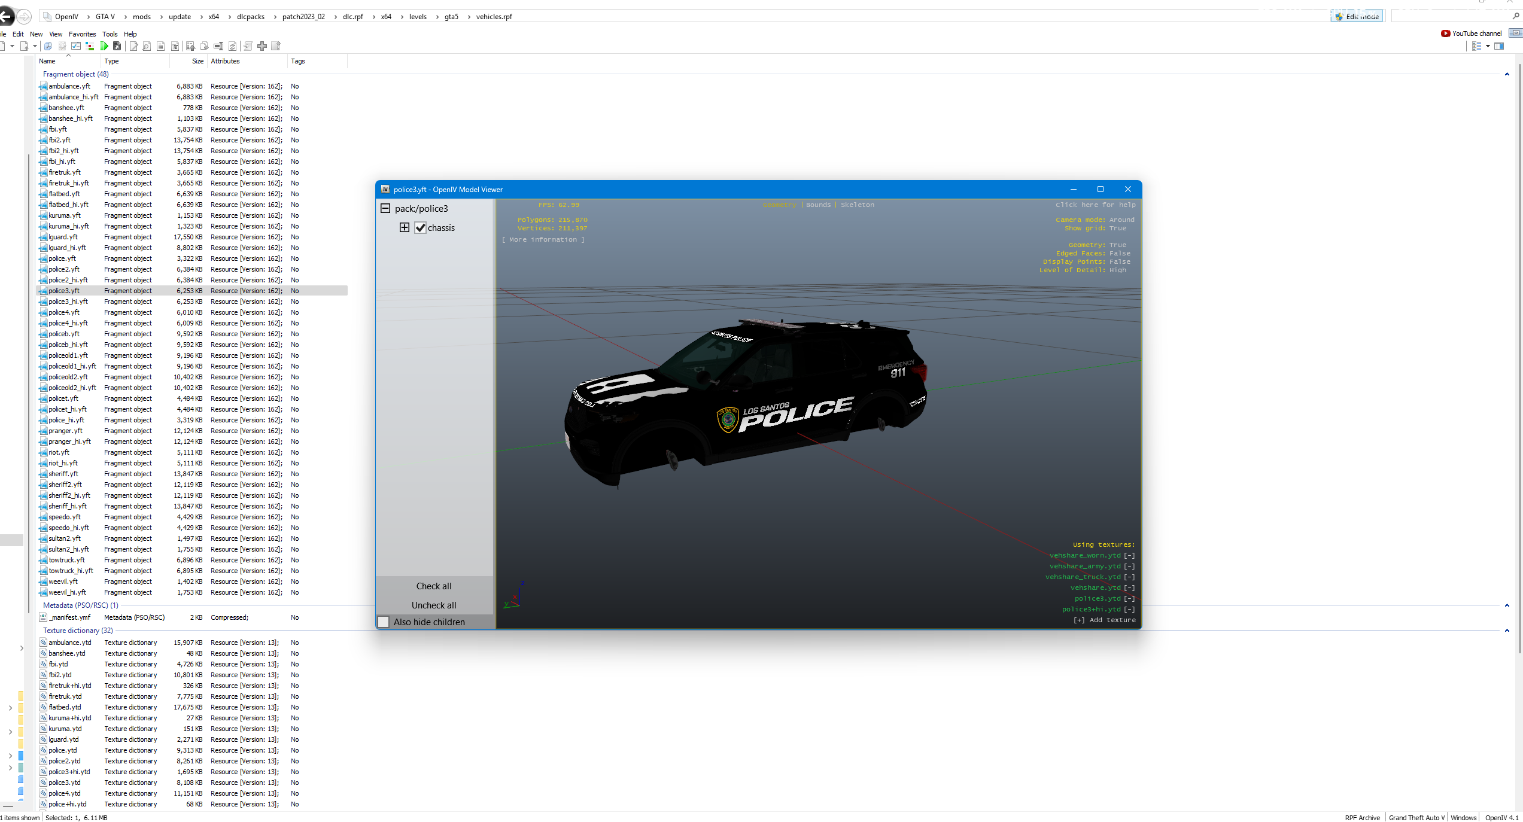Click Add texture in model viewer
This screenshot has height=822, width=1523.
pyautogui.click(x=1105, y=620)
